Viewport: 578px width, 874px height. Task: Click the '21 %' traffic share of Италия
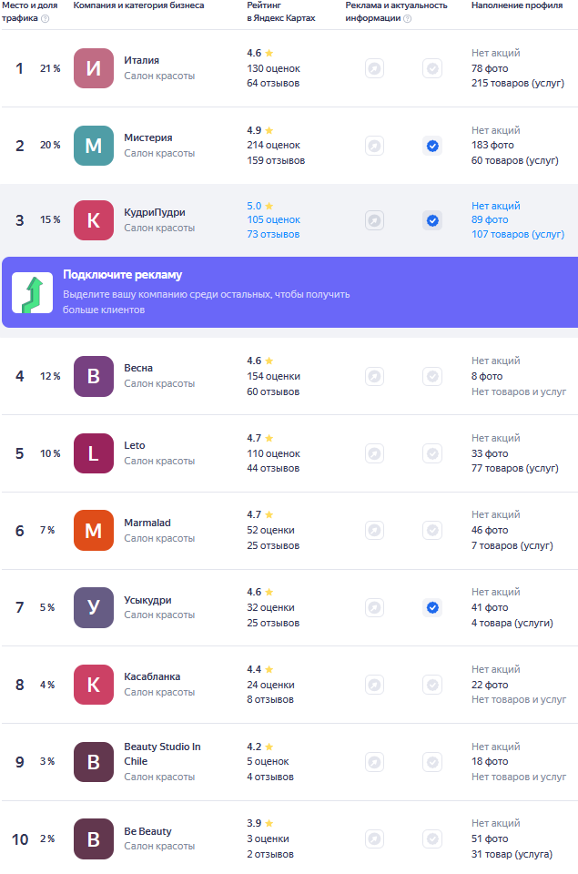coord(50,68)
